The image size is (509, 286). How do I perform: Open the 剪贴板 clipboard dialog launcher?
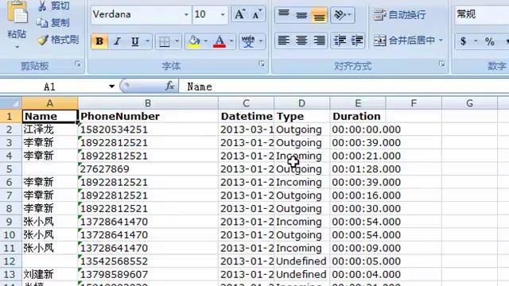tap(78, 64)
